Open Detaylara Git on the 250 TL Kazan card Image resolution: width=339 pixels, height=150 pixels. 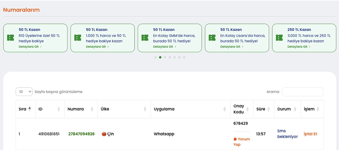click(299, 46)
